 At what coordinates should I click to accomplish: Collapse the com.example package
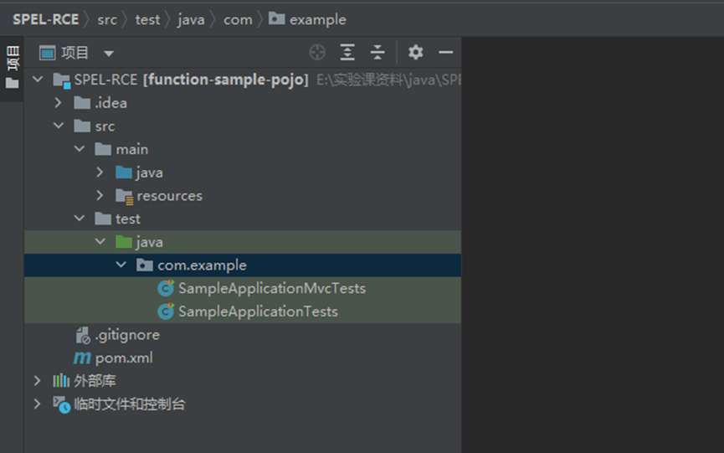click(x=121, y=265)
